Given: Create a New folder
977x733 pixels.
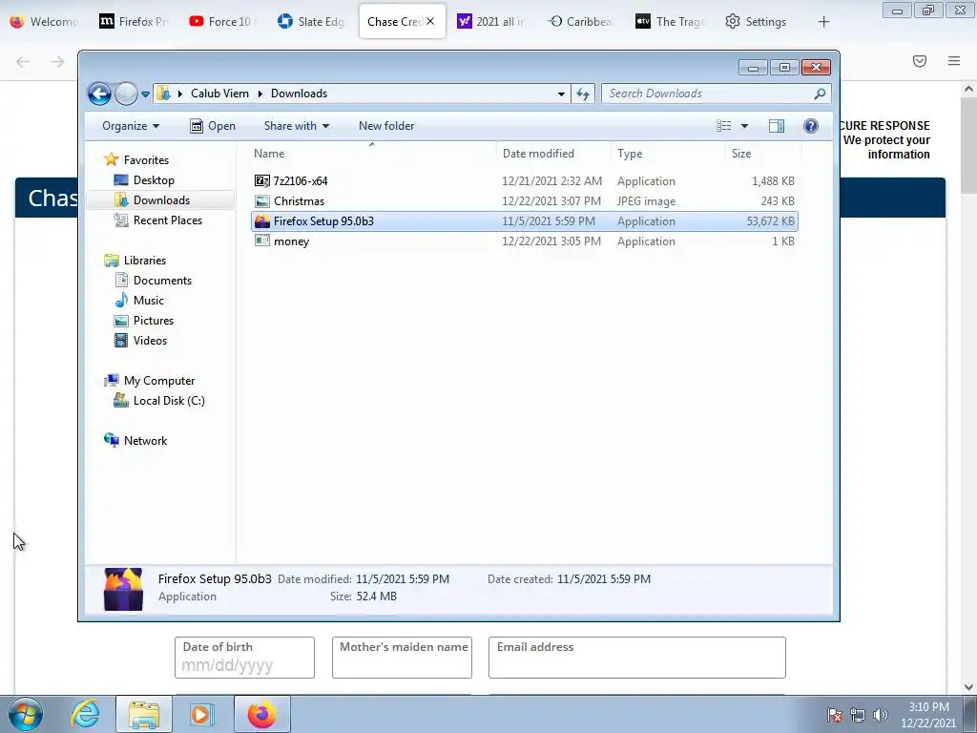Looking at the screenshot, I should [x=386, y=126].
